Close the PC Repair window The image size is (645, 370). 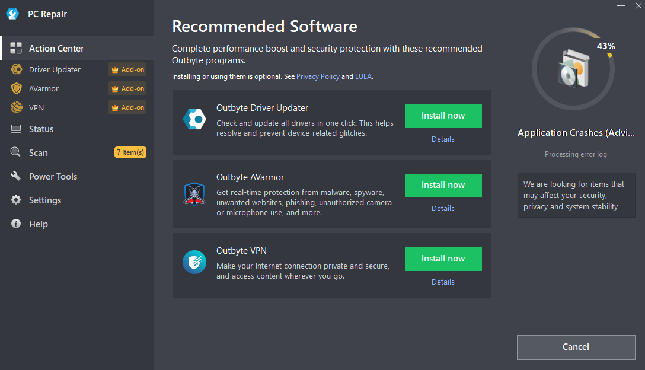639,6
